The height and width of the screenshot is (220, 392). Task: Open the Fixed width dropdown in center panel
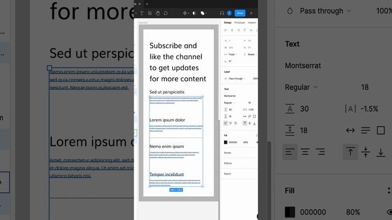pyautogui.click(x=232, y=54)
